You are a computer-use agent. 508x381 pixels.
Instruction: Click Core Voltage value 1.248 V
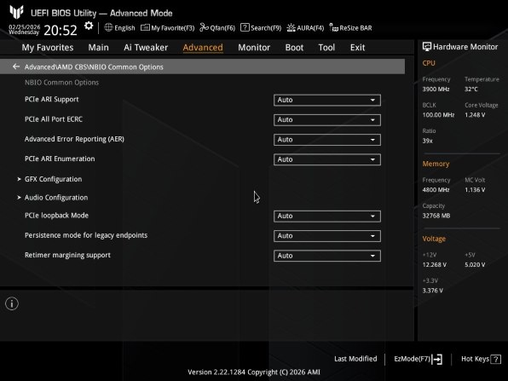(x=475, y=115)
